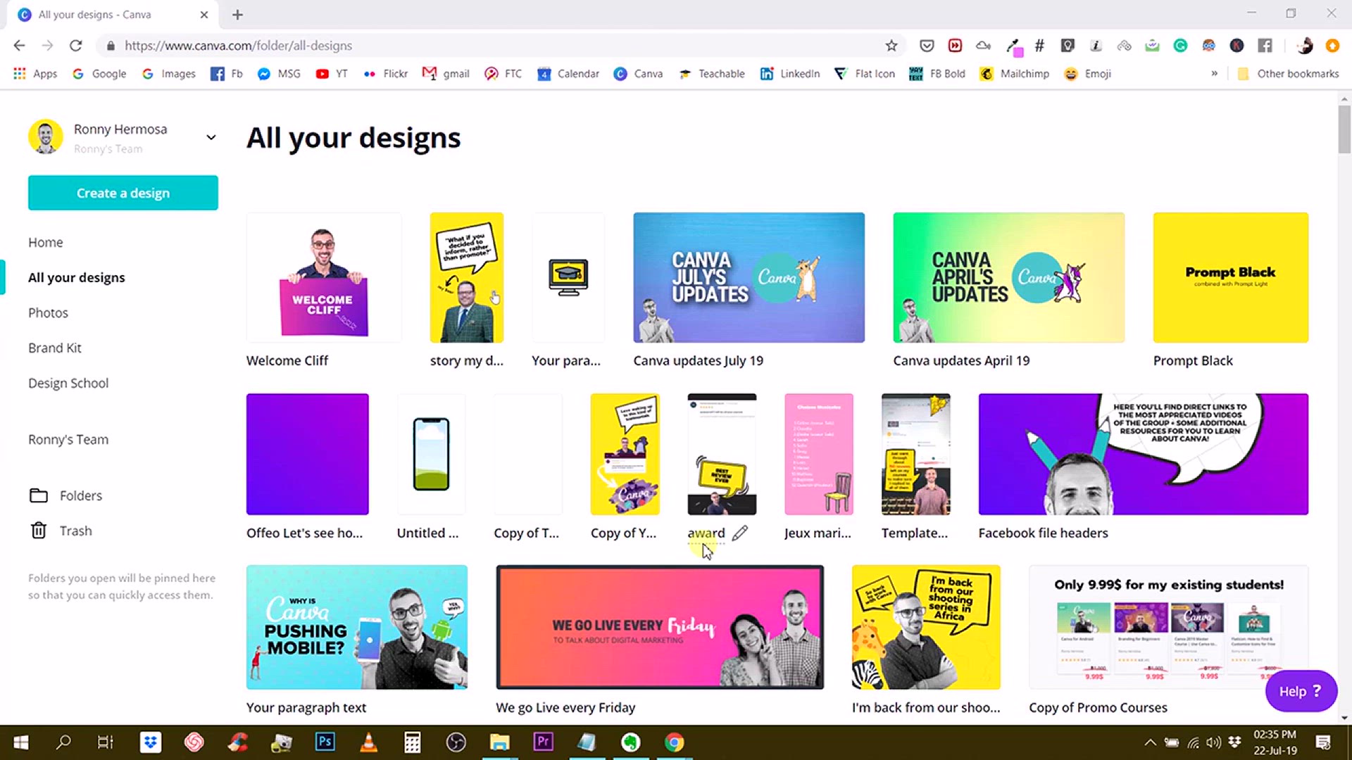This screenshot has width=1352, height=760.
Task: Open the volume control in system tray
Action: coord(1213,742)
